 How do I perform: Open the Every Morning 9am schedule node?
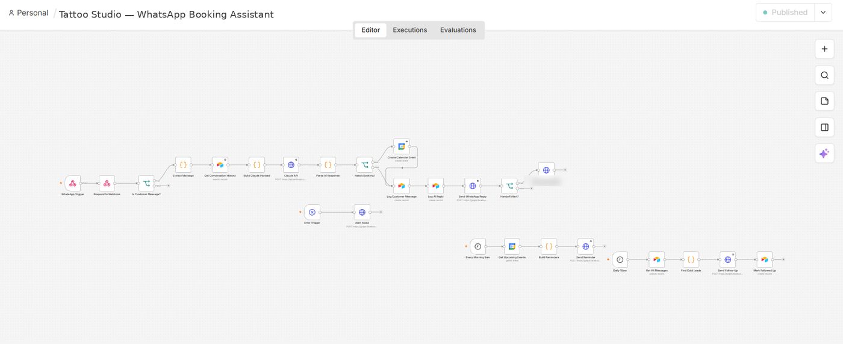[x=477, y=246]
